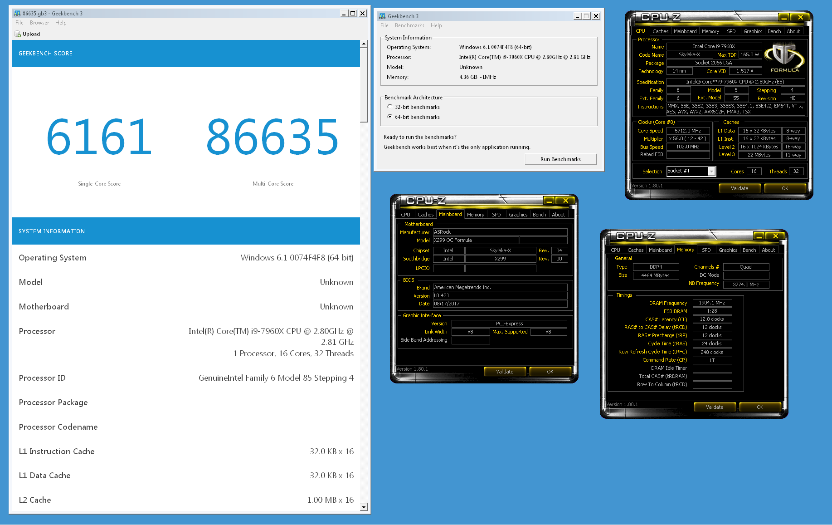This screenshot has height=525, width=832.
Task: Open Caches tab in CPU-Z Mainboard window
Action: pyautogui.click(x=426, y=215)
